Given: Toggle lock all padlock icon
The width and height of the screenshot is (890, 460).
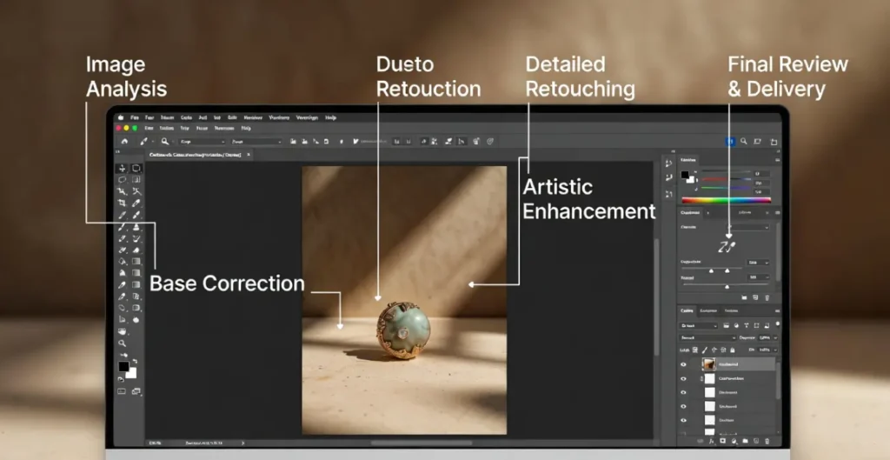Looking at the screenshot, I should tap(732, 350).
